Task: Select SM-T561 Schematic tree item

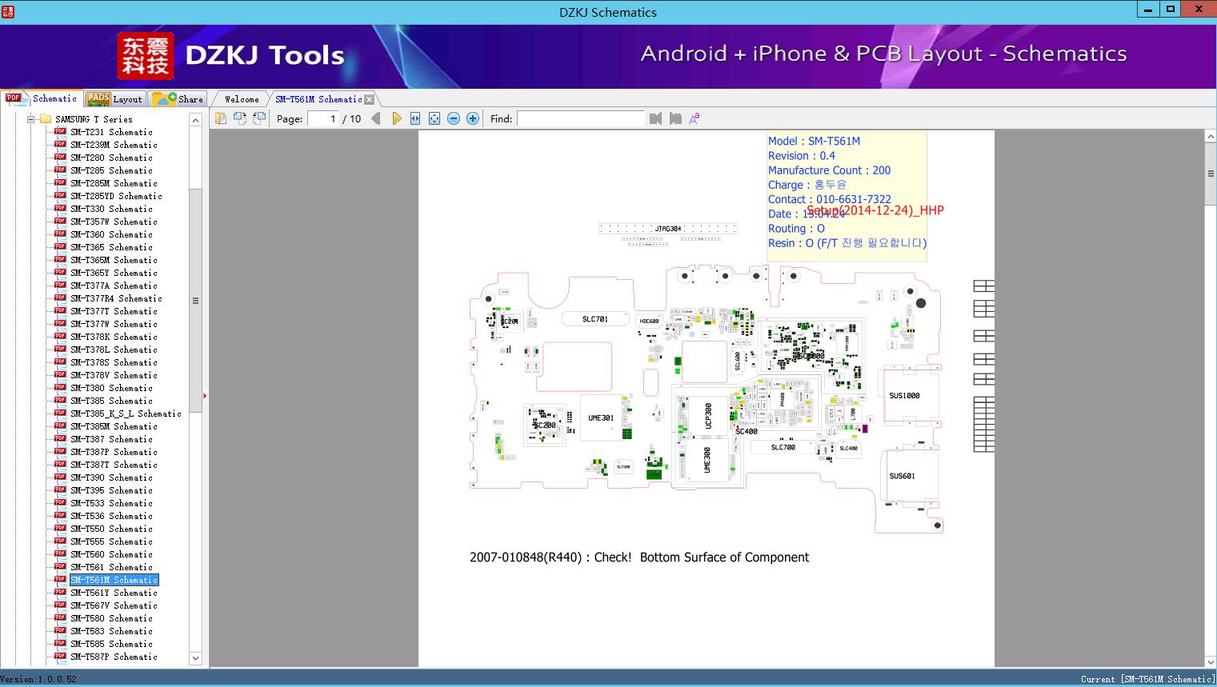Action: coord(111,567)
